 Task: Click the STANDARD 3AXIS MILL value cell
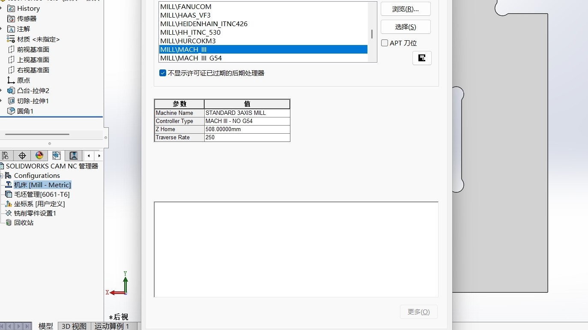tap(247, 113)
